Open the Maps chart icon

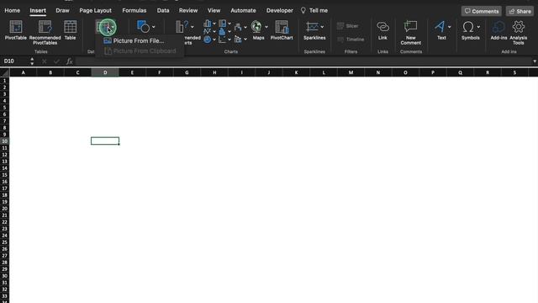coord(256,26)
